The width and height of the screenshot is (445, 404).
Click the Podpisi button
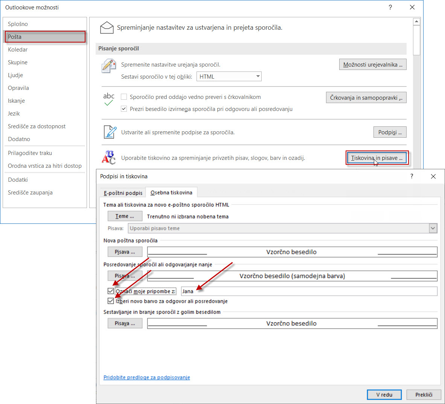(x=390, y=132)
